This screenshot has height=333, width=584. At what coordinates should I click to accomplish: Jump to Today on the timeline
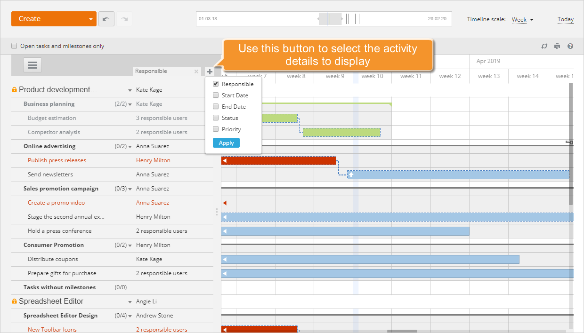coord(565,19)
